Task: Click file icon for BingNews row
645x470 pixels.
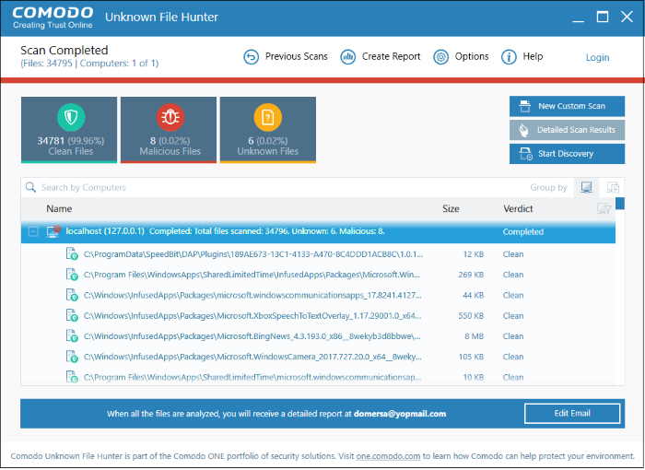Action: click(72, 336)
